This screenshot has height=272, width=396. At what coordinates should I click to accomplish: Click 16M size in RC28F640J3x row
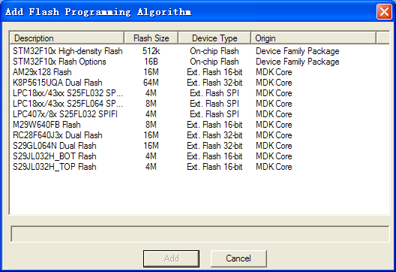click(151, 135)
